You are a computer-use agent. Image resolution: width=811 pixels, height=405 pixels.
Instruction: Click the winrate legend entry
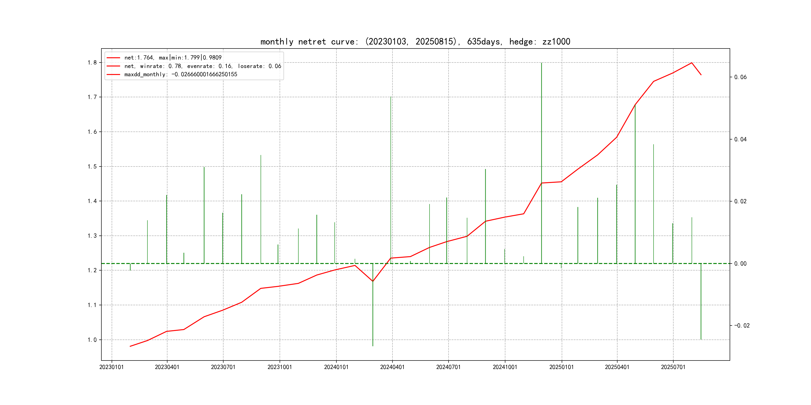(x=202, y=66)
